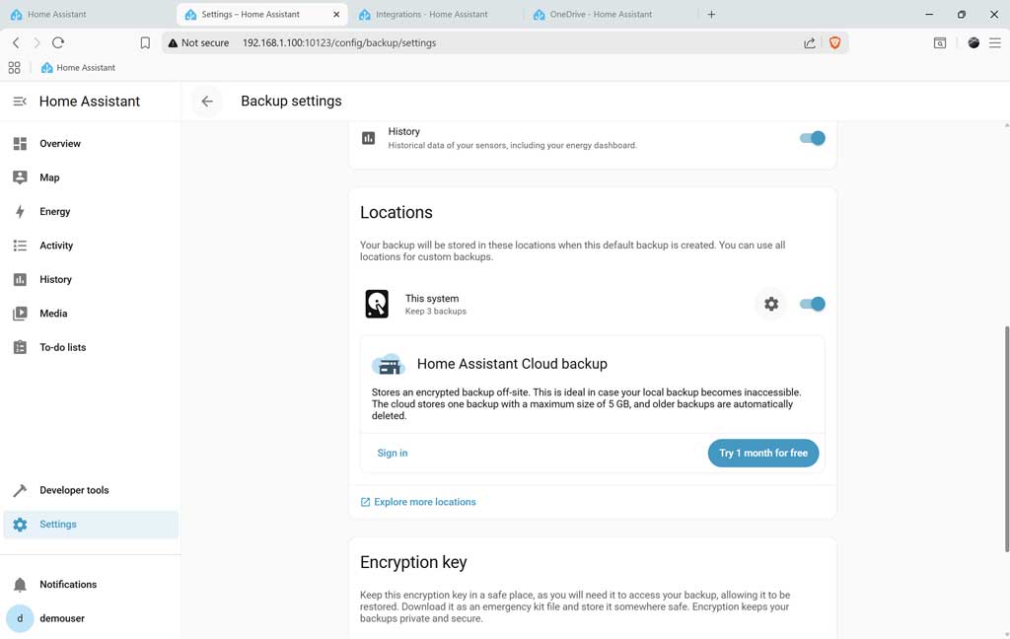Open Energy in sidebar
The image size is (1010, 639).
[x=90, y=211]
